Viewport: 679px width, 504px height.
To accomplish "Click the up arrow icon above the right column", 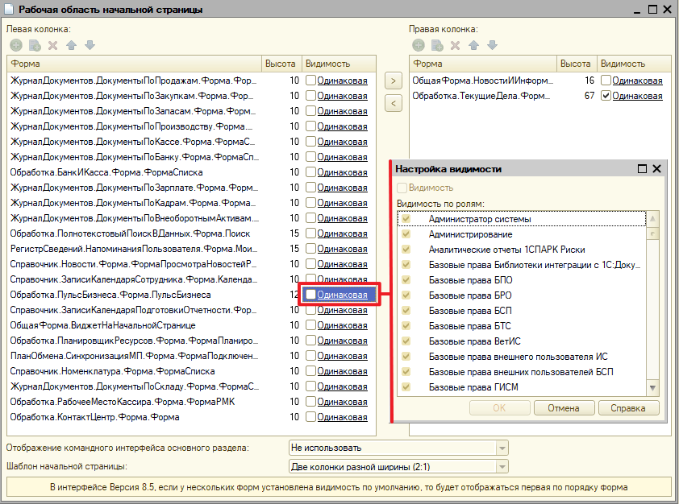I will [x=473, y=45].
